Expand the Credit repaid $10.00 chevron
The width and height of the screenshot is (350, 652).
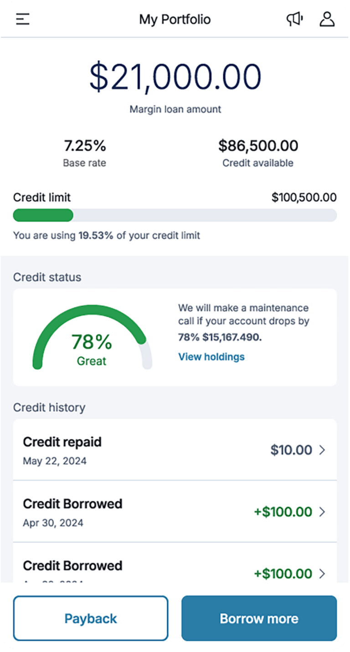[322, 450]
